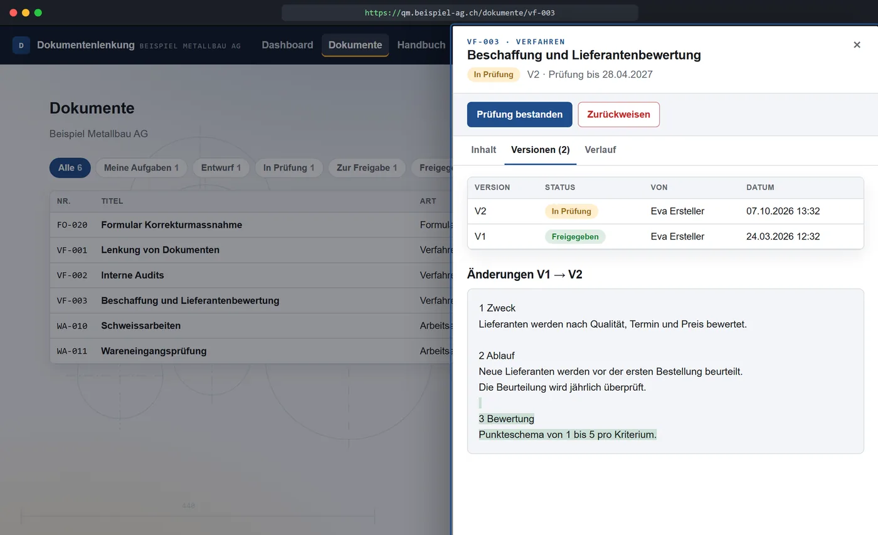Open document row WA-011 Wareneingangsprüfung
This screenshot has height=535, width=878.
point(250,351)
